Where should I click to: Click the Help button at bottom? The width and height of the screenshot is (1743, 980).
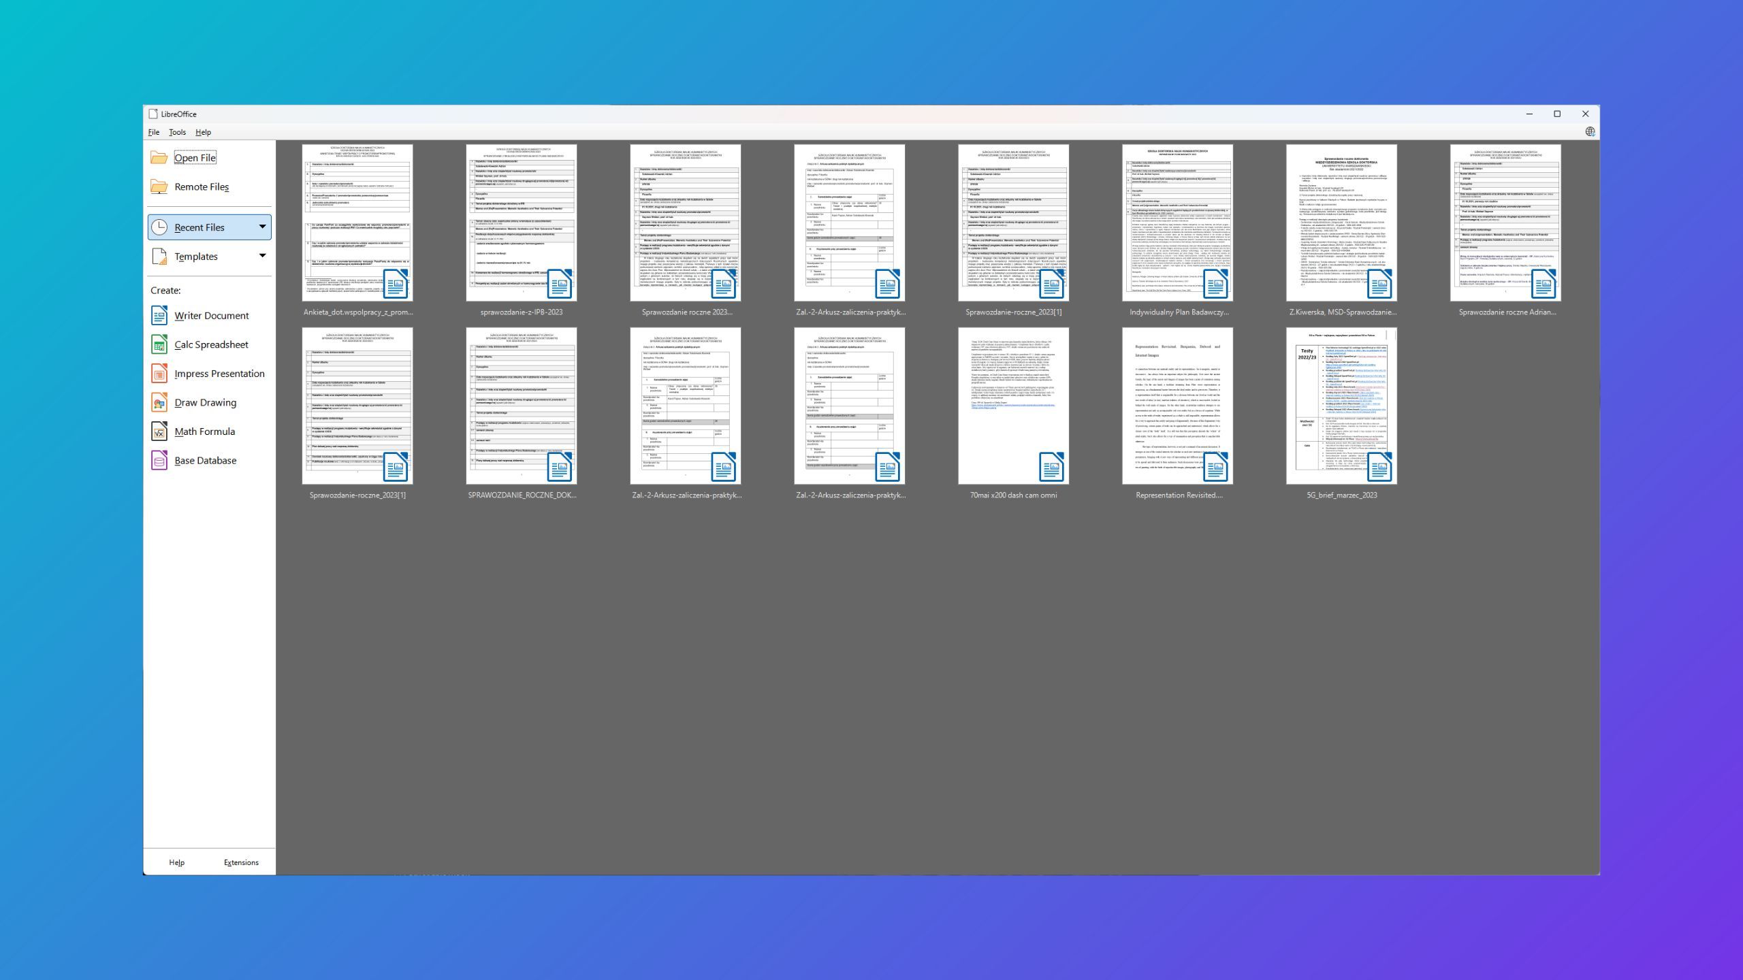[176, 862]
